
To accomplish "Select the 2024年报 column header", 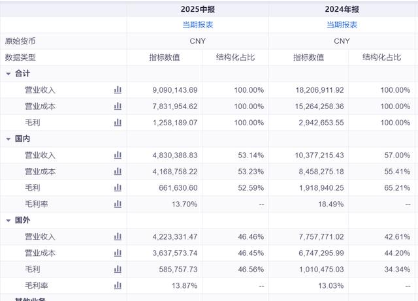I will click(342, 8).
